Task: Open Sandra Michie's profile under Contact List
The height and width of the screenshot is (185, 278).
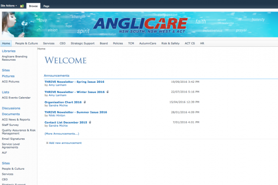Action: [x=58, y=126]
